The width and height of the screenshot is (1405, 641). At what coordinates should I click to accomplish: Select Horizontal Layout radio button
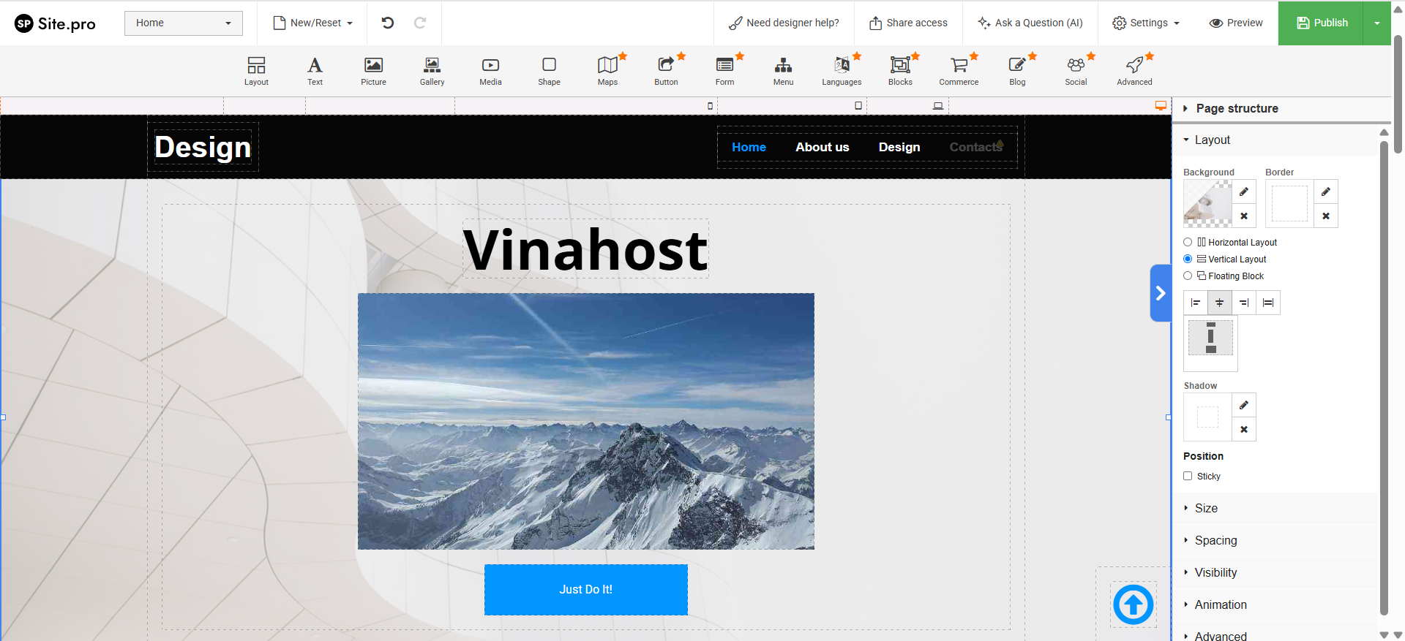[1188, 242]
